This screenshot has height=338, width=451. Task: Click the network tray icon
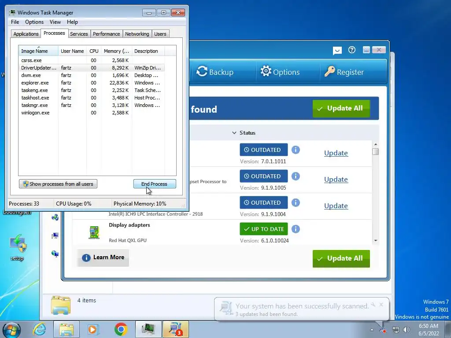(x=396, y=330)
